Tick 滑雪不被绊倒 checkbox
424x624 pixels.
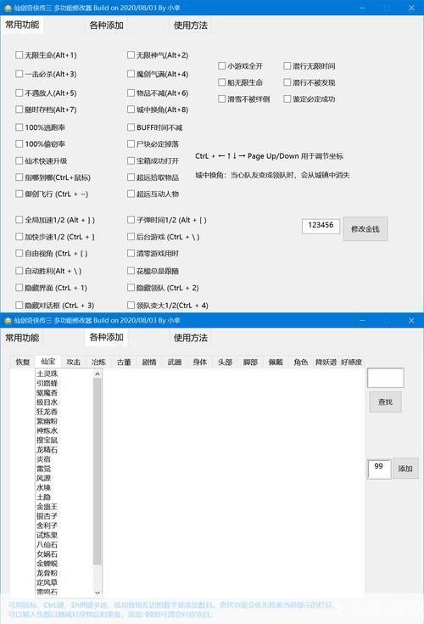(221, 98)
